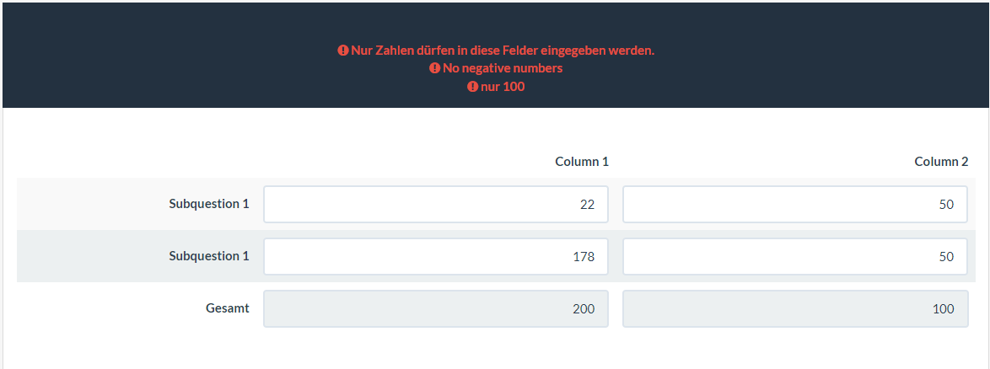Click the 'Column 2' header
This screenshot has width=990, height=369.
[x=941, y=162]
